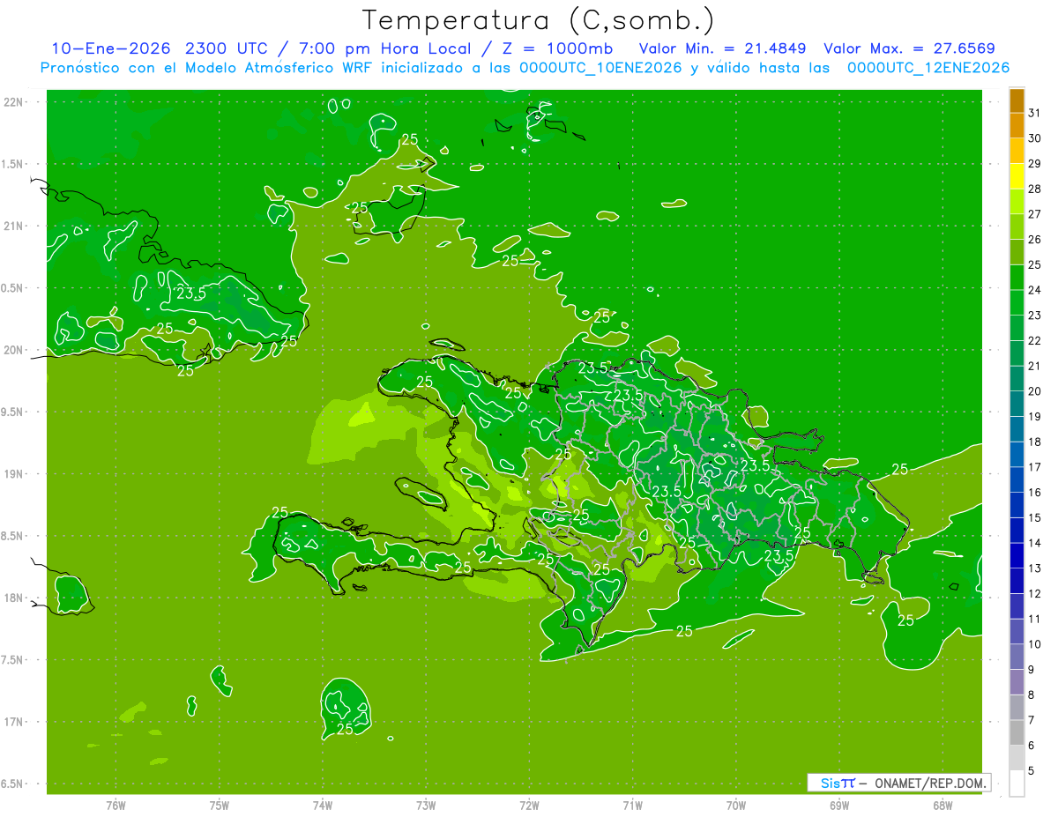This screenshot has height=817, width=1058.
Task: Click the gray legend swatch between 6 and 7
Action: pos(1017,732)
